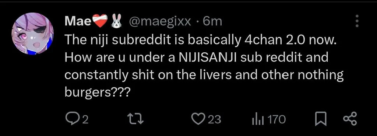Open the three-dot more options menu
The image size is (377, 136).
[357, 21]
